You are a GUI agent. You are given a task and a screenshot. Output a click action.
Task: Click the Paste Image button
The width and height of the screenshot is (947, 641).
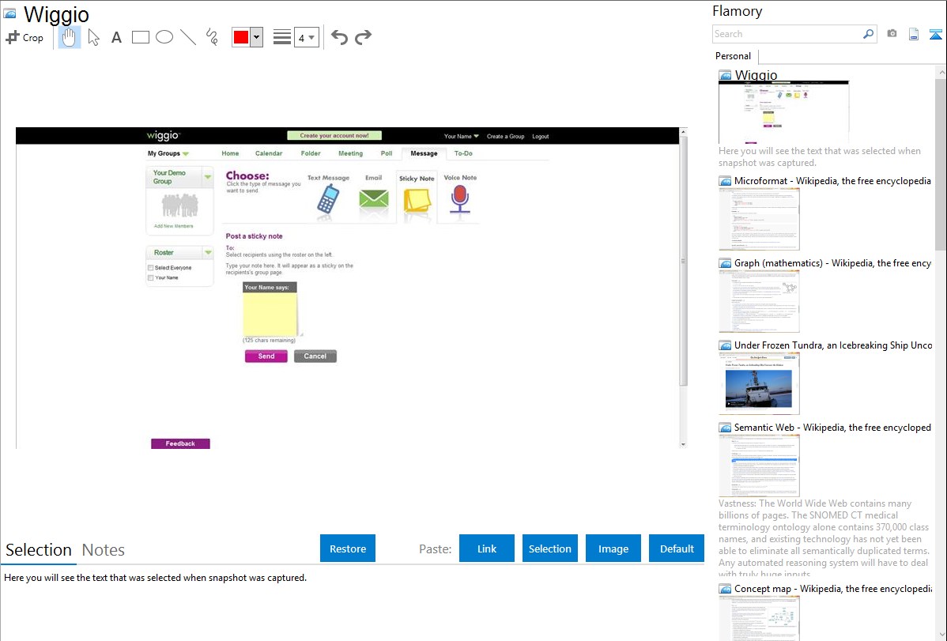click(x=613, y=549)
